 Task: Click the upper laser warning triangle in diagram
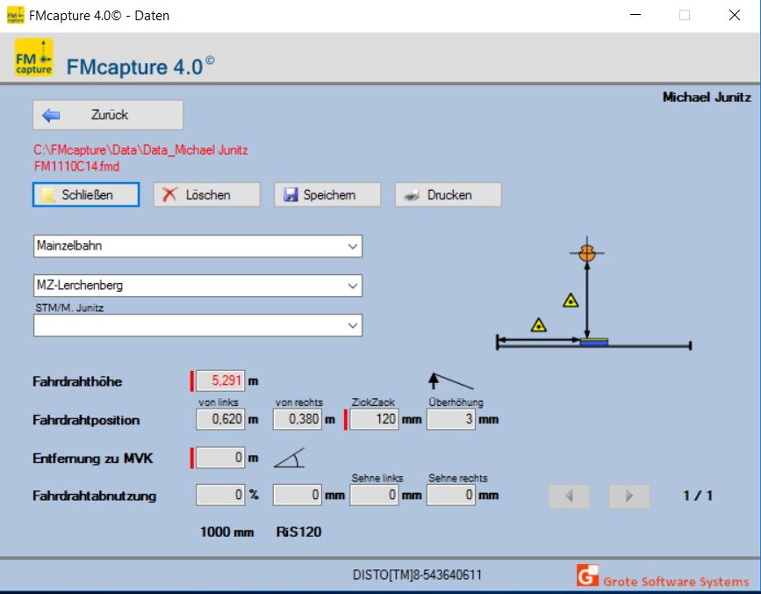(x=571, y=301)
